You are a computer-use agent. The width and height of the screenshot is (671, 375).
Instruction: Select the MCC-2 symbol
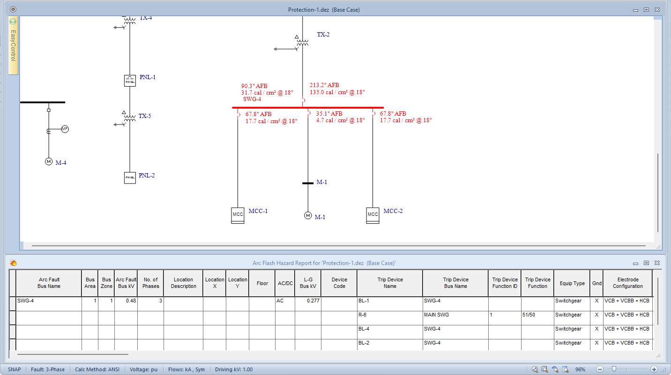point(373,215)
